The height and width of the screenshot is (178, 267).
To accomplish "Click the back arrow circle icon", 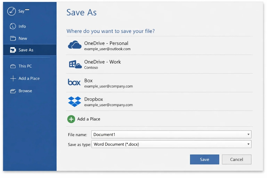I will pyautogui.click(x=12, y=11).
